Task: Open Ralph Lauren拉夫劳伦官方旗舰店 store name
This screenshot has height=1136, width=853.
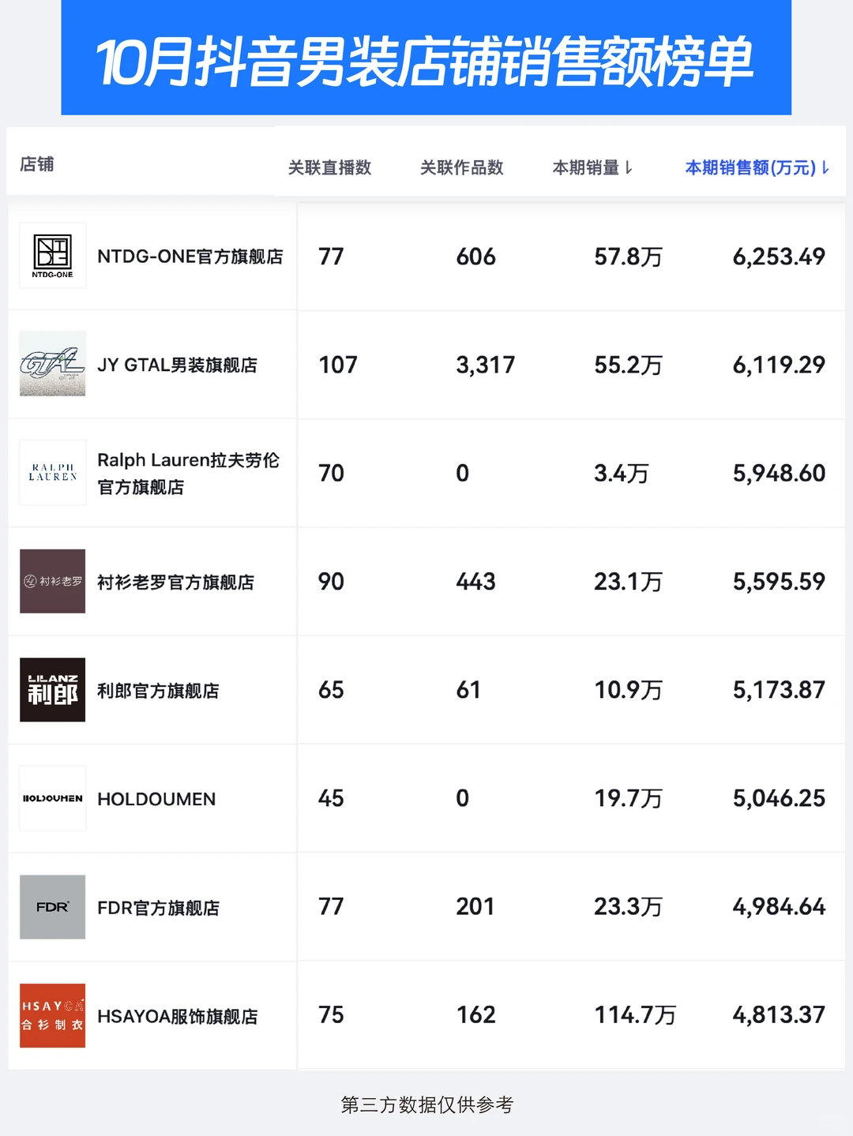Action: click(x=188, y=473)
